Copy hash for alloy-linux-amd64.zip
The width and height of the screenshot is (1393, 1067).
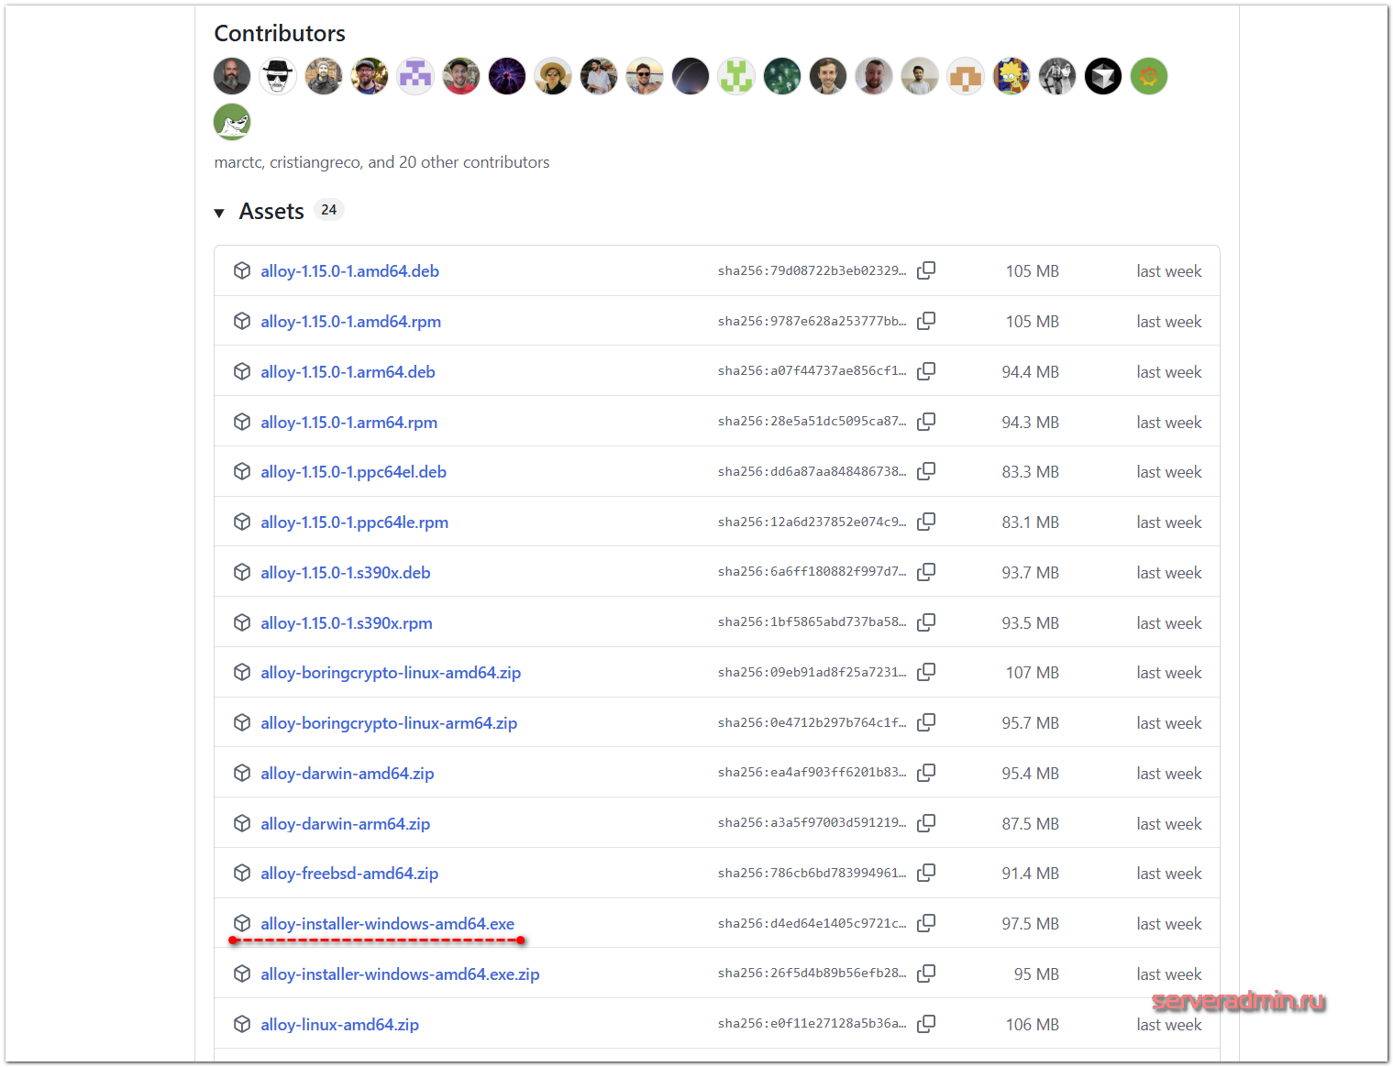pyautogui.click(x=926, y=1024)
